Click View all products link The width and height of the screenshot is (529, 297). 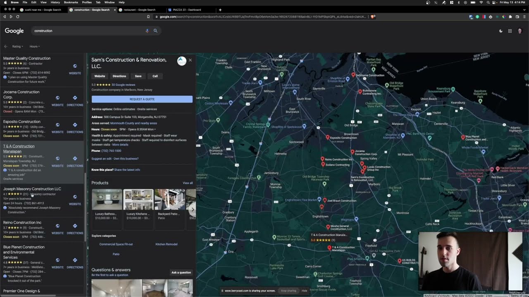tap(188, 183)
